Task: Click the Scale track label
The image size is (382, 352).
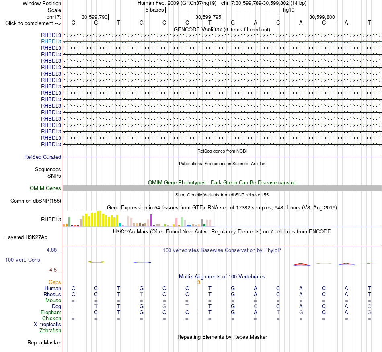Action: coord(54,10)
